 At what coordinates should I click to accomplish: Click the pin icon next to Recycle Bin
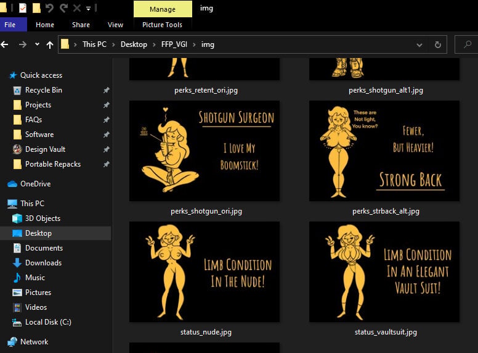(106, 90)
